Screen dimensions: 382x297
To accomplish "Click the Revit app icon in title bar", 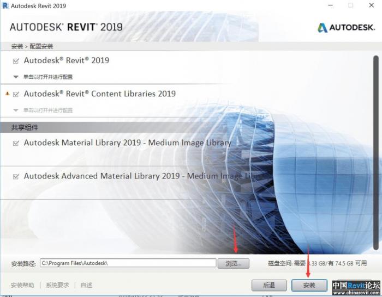I will tap(5, 6).
